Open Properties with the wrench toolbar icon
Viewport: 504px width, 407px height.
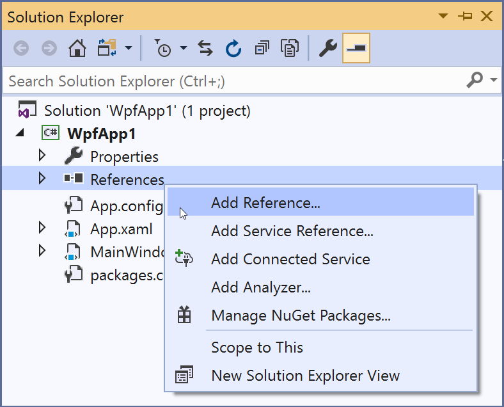[x=327, y=49]
